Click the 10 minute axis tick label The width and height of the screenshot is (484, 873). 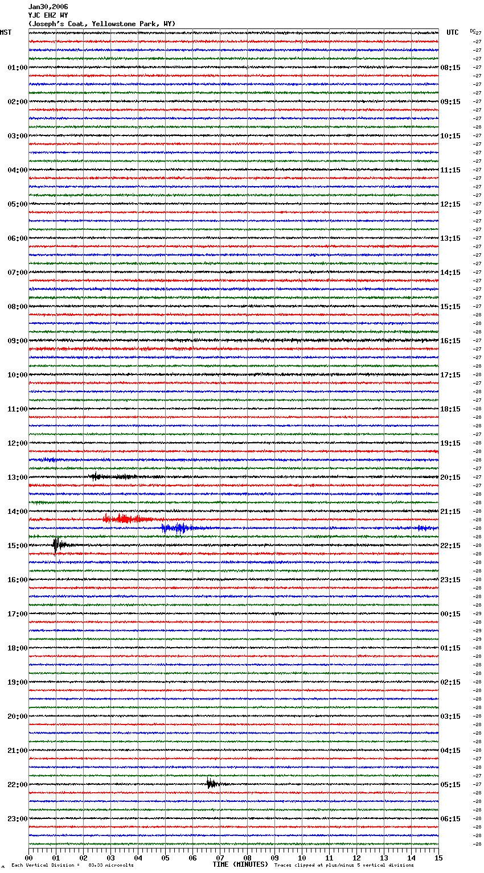(x=302, y=858)
